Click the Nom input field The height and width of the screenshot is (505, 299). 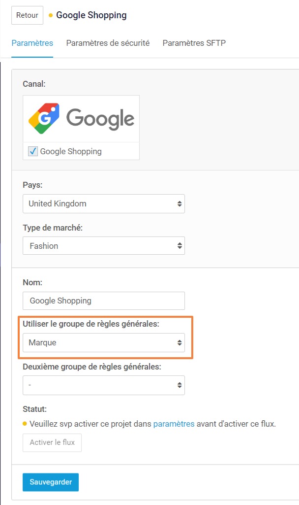[x=103, y=301]
